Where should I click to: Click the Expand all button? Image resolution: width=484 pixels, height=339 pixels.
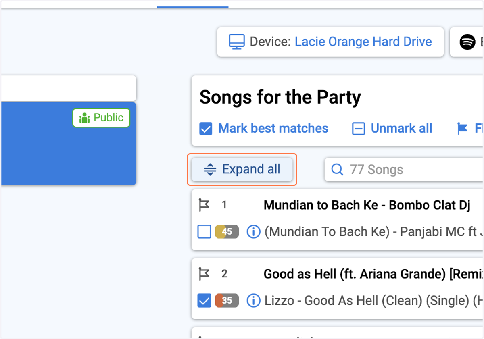[x=242, y=169]
